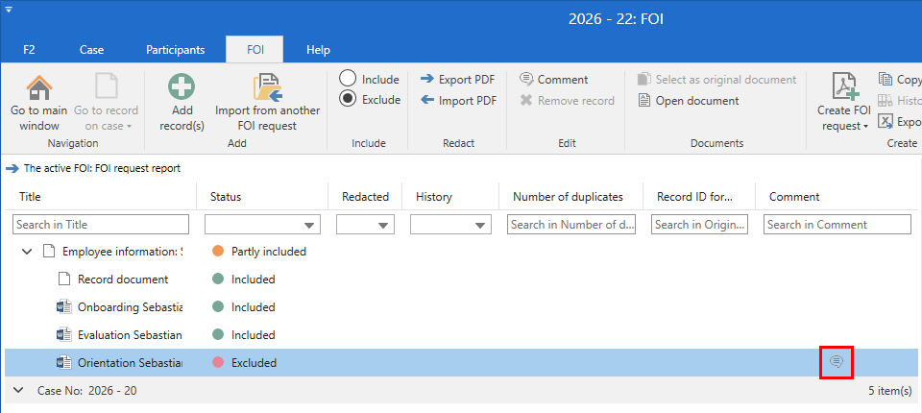Screen dimensions: 922x413
Task: Click the orange Partly included status dot
Action: point(218,252)
